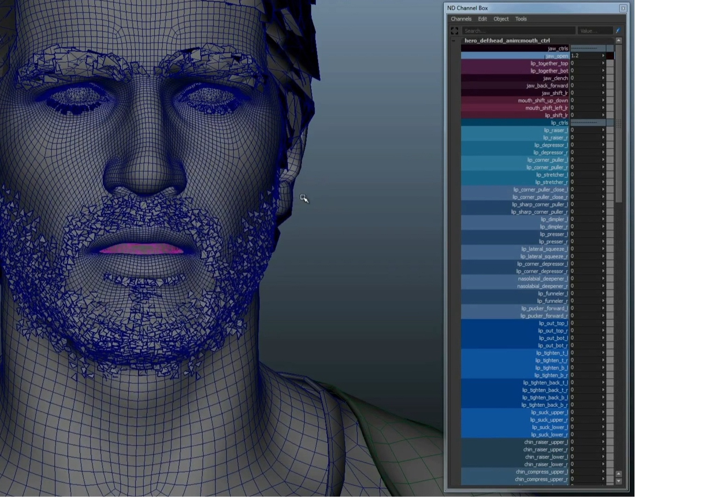
Task: Select the chin_raiser_lower_l channel
Action: pos(515,457)
